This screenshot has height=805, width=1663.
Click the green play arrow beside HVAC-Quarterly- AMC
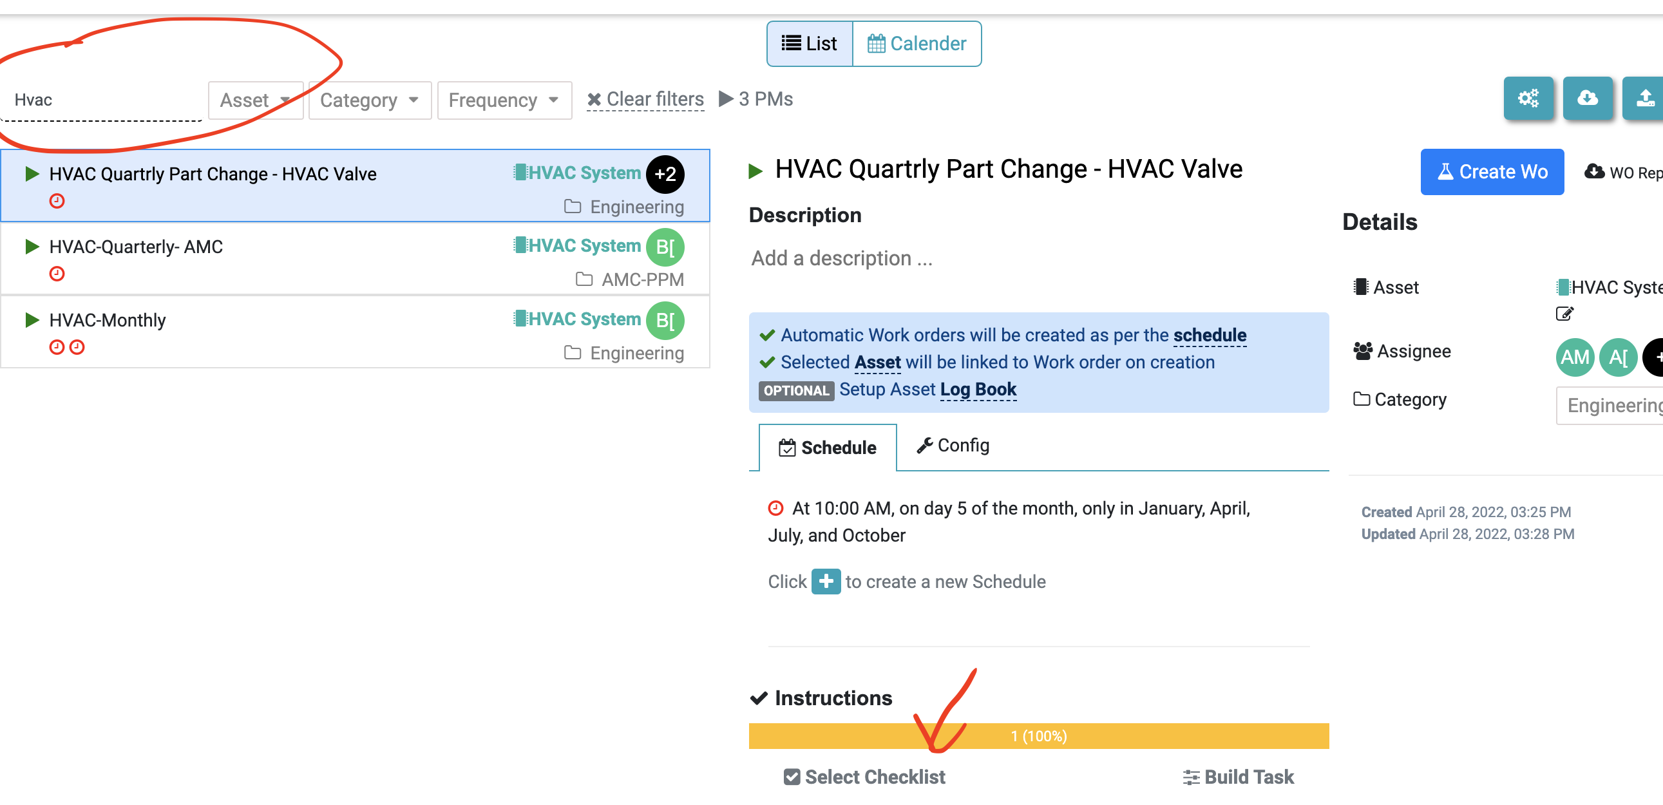pos(30,246)
